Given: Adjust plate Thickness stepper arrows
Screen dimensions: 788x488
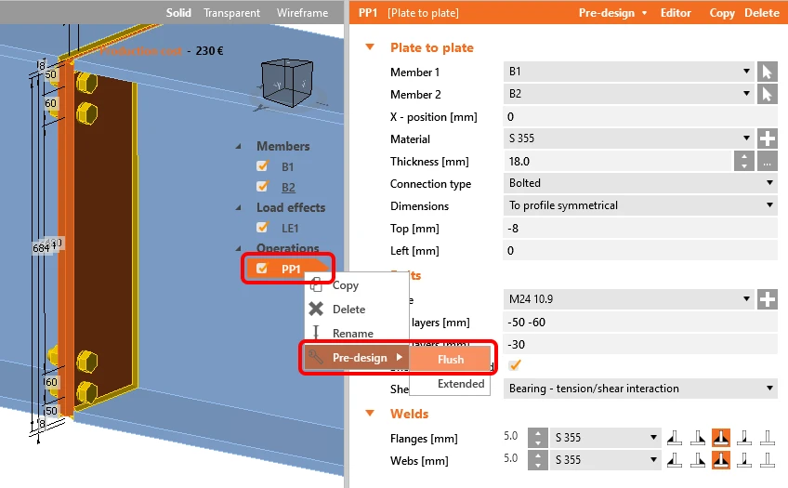Looking at the screenshot, I should (x=743, y=162).
